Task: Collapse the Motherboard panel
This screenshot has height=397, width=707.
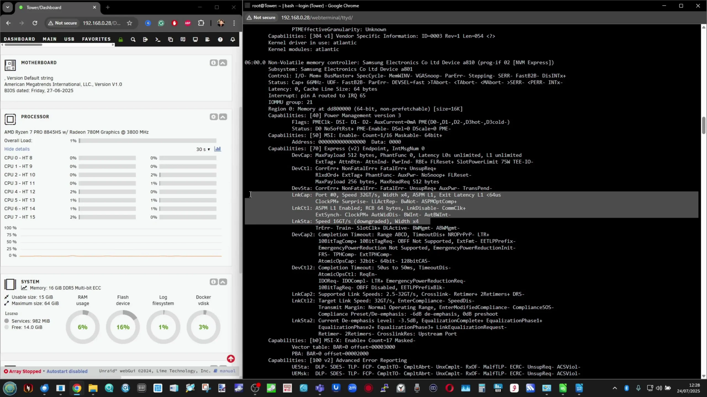Action: pyautogui.click(x=223, y=63)
